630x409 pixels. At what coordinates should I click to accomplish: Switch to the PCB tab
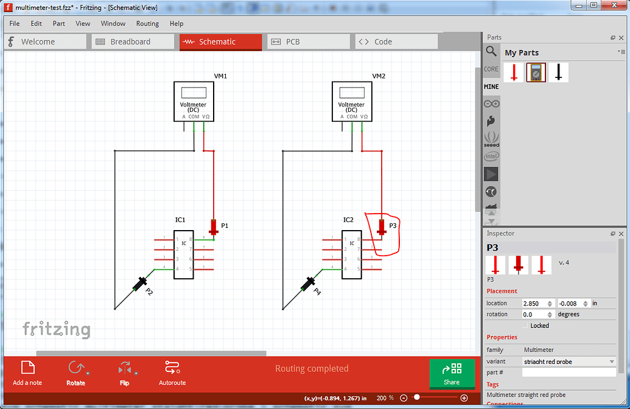[308, 41]
